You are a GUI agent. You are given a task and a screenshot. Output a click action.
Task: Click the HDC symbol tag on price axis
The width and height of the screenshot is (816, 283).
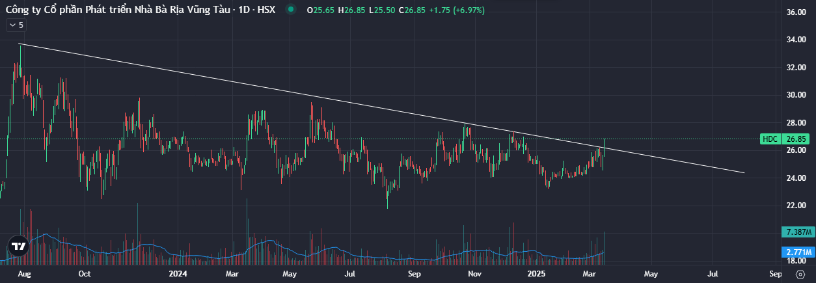click(770, 139)
